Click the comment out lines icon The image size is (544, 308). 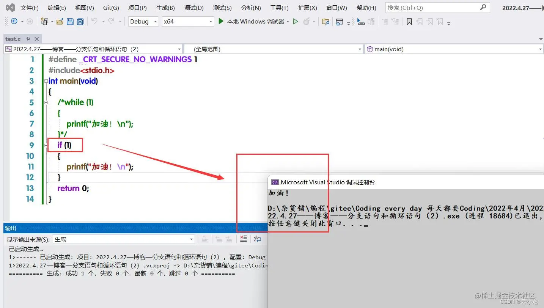coord(371,22)
